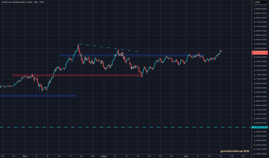Click the 28 date label on time axis
The width and height of the screenshot is (269, 158).
pyautogui.click(x=93, y=156)
